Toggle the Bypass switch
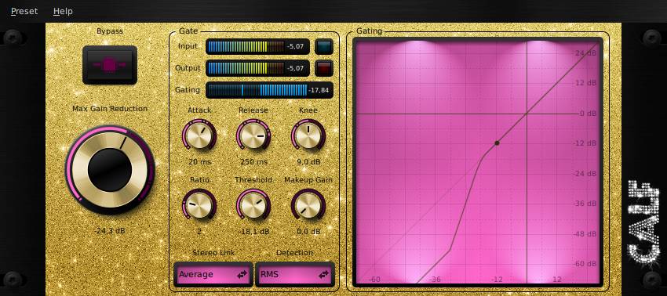This screenshot has width=667, height=296. pyautogui.click(x=110, y=65)
